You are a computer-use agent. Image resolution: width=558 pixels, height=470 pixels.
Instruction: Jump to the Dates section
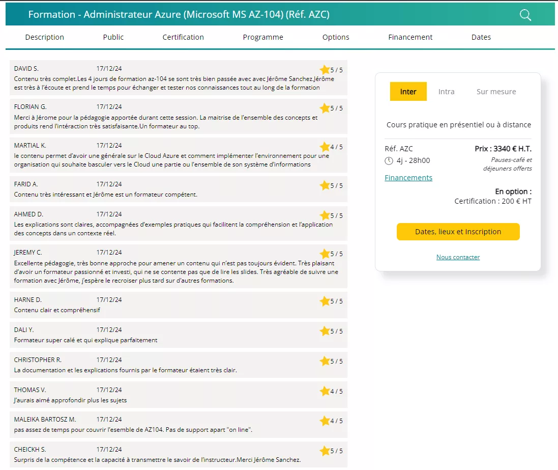pyautogui.click(x=481, y=37)
